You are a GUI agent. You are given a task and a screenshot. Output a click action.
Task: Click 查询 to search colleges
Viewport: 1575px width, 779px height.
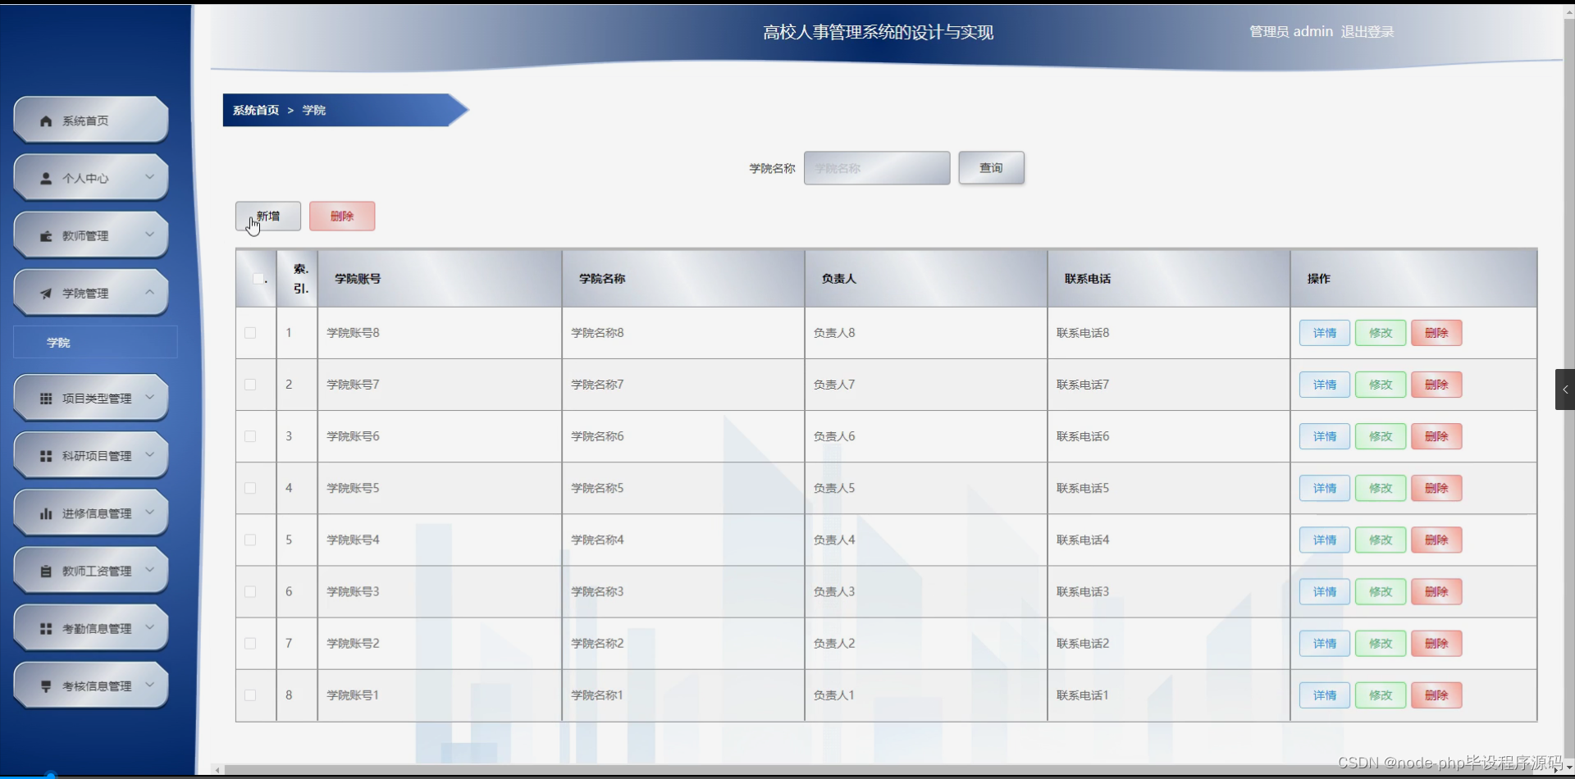(990, 167)
